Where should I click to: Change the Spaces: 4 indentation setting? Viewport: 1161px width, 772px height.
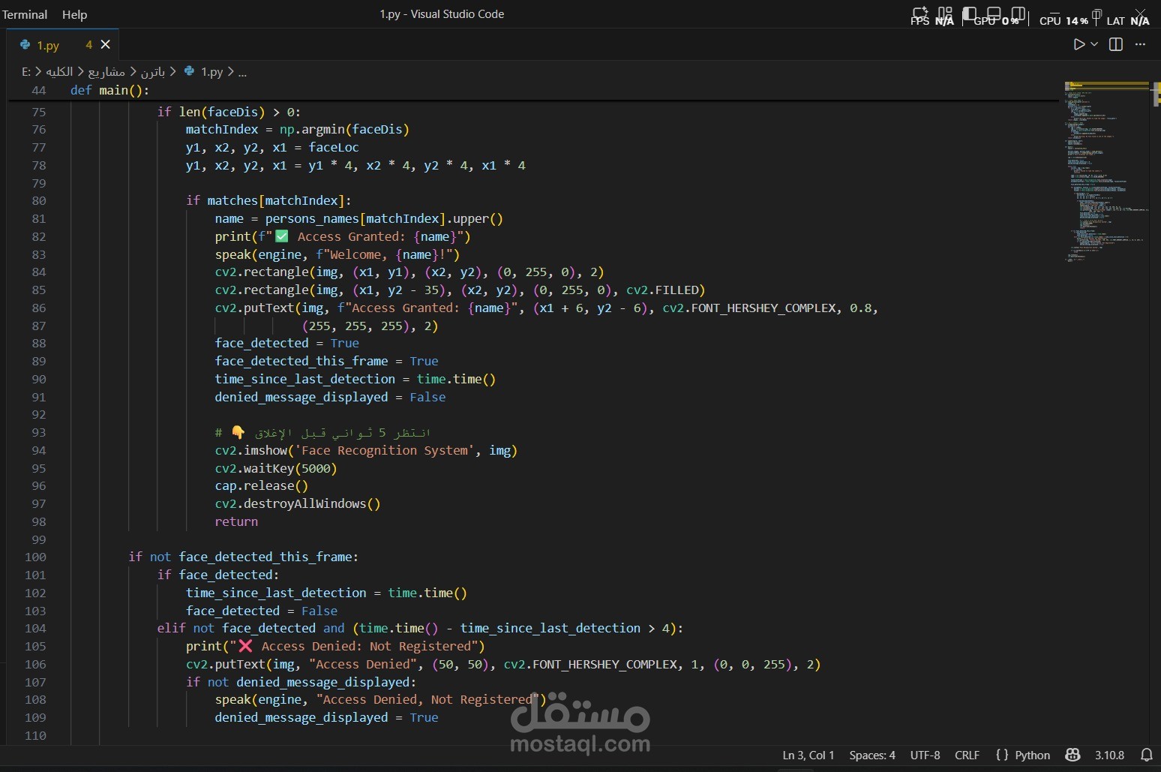(x=871, y=755)
